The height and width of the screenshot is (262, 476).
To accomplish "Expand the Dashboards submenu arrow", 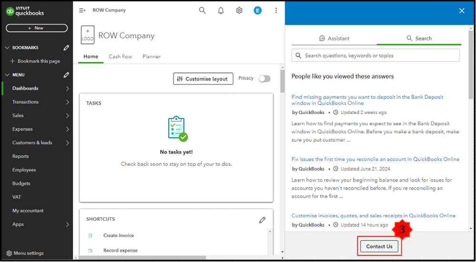I will [x=67, y=88].
